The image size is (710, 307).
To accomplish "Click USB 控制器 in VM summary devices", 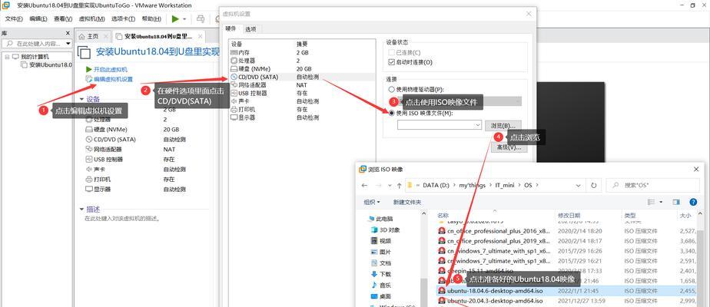I will tap(105, 159).
